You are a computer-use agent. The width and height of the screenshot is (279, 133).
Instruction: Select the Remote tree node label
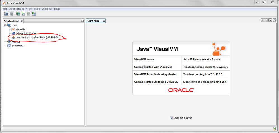click(16, 42)
